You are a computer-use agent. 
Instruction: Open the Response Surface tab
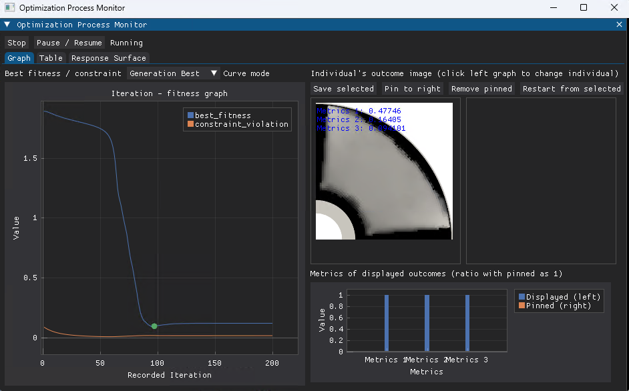(109, 58)
